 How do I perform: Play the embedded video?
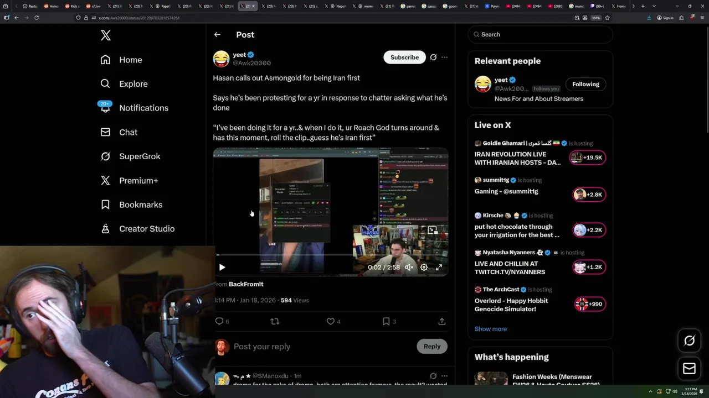coord(222,268)
